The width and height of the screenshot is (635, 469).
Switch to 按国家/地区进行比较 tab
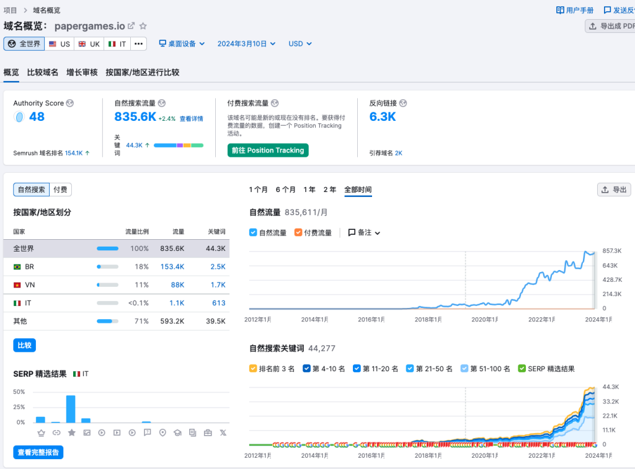coord(143,72)
